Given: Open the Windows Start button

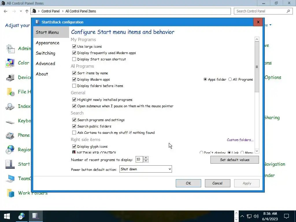Looking at the screenshot, I should point(7,216).
